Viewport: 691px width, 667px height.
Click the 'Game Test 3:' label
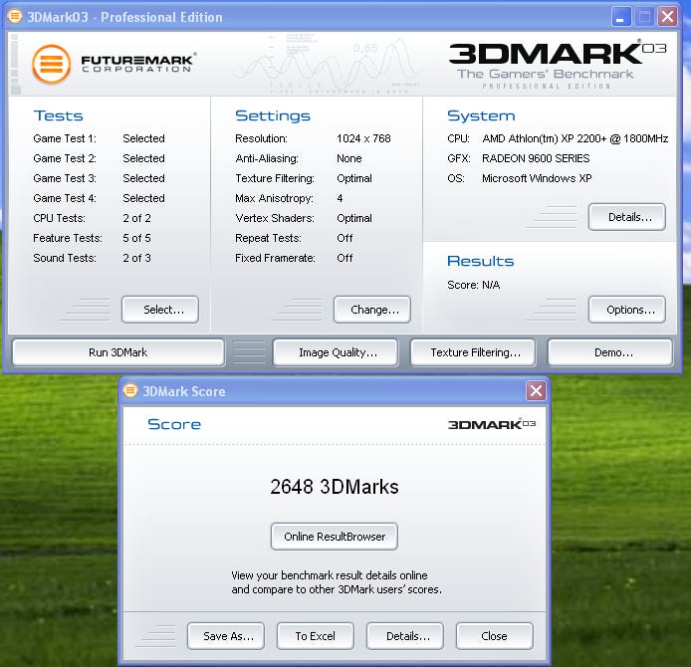point(65,178)
